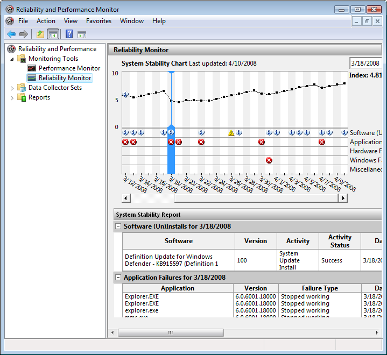Expand the Data Collector Sets node

pyautogui.click(x=12, y=88)
